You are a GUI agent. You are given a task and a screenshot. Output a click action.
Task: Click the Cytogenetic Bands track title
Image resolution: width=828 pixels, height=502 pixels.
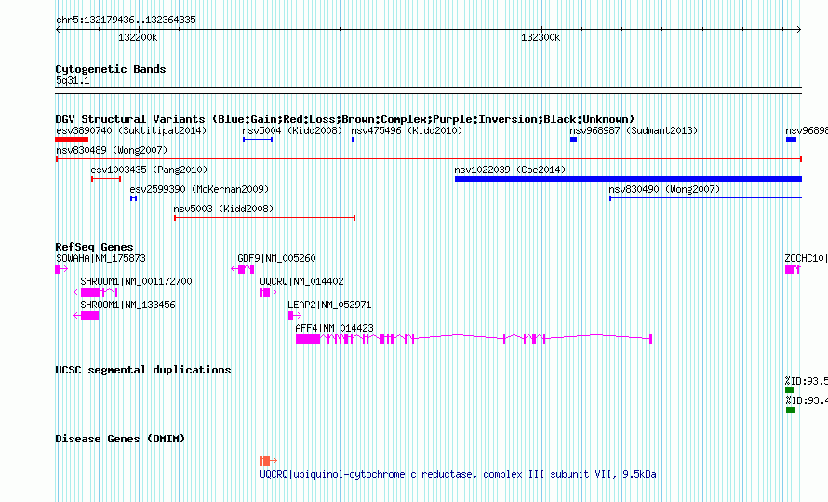click(x=111, y=69)
